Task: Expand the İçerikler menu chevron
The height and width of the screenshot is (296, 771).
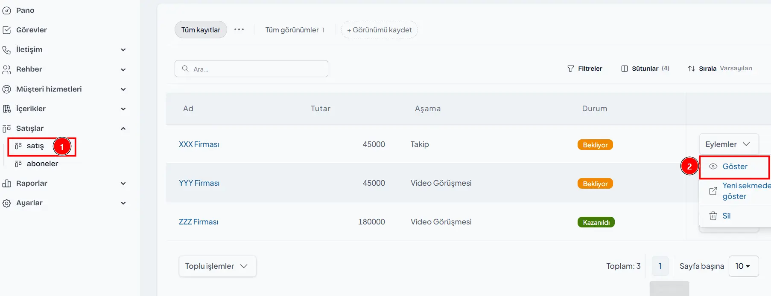Action: 123,109
